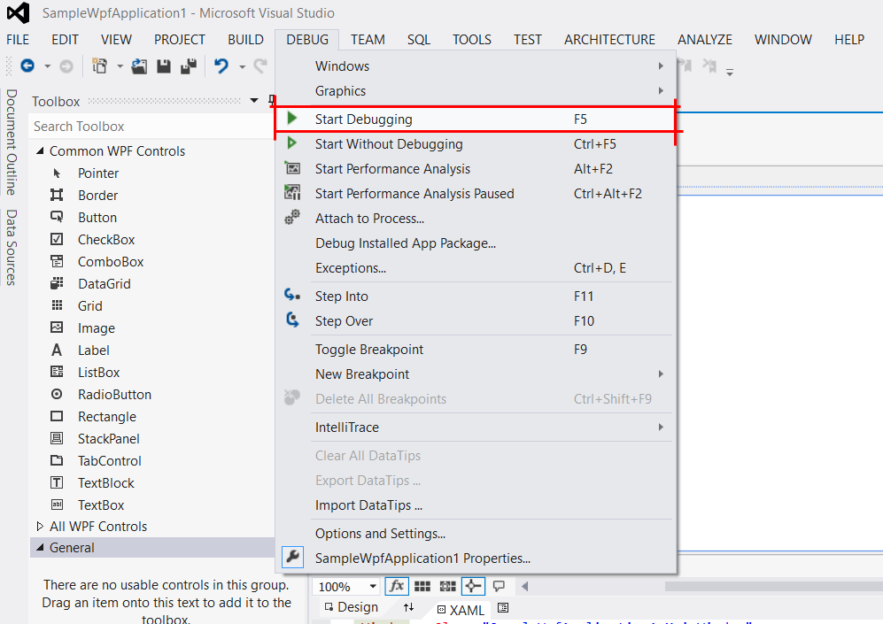This screenshot has width=883, height=624.
Task: Toggle the show snap grid button
Action: click(422, 586)
